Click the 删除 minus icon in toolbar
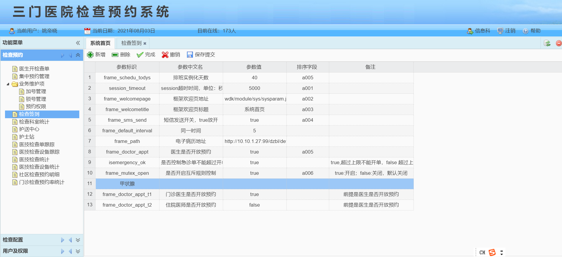 115,55
